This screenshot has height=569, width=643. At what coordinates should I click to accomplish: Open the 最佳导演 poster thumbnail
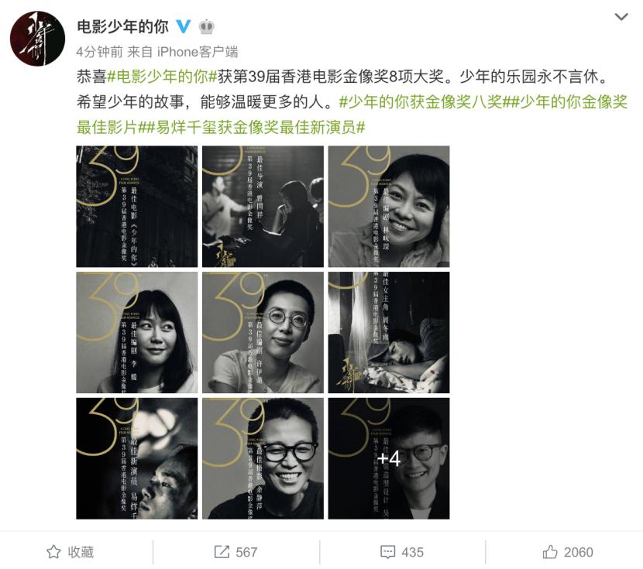point(263,207)
